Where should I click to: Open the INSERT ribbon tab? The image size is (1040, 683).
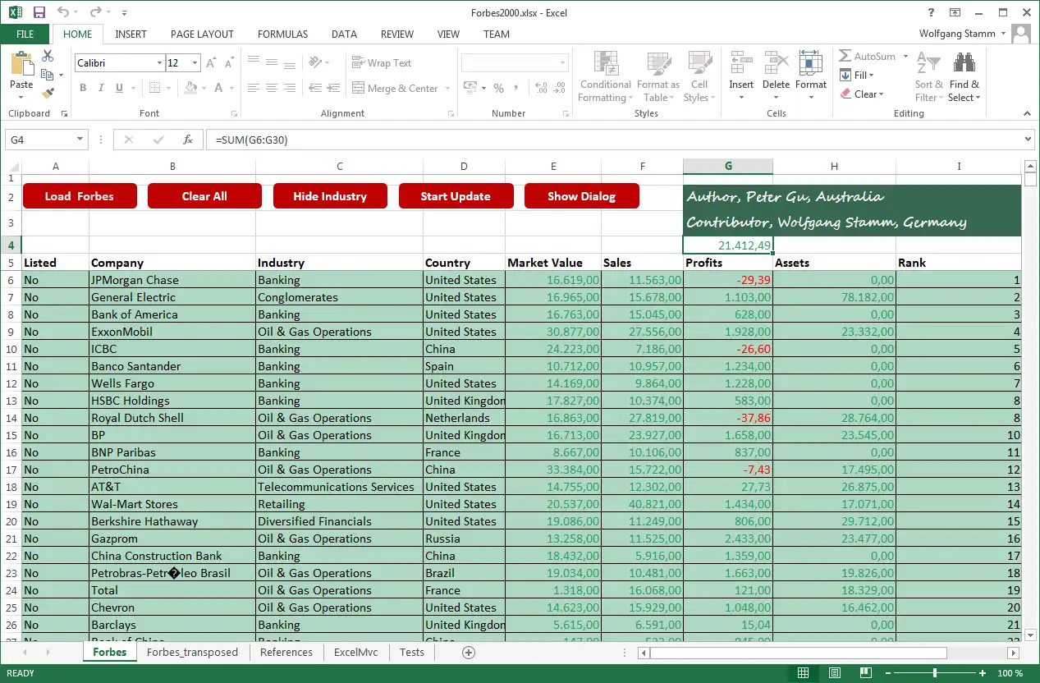pos(131,34)
